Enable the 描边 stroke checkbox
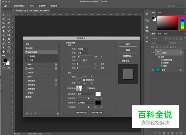The height and width of the screenshot is (135, 186). (26, 64)
